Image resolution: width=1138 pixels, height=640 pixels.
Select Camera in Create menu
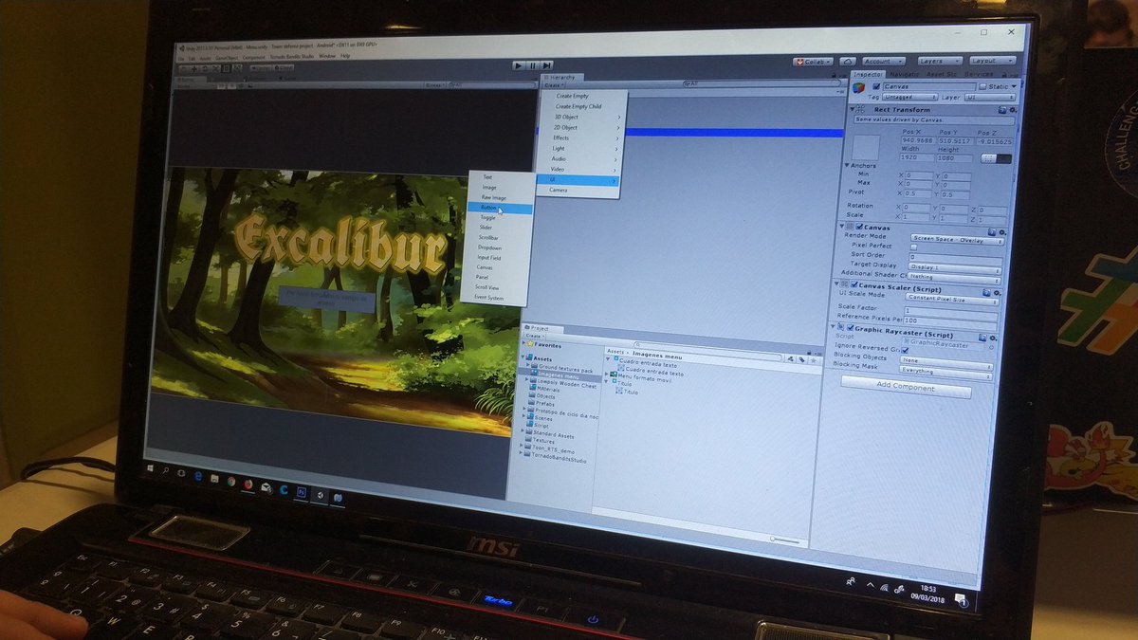(578, 190)
